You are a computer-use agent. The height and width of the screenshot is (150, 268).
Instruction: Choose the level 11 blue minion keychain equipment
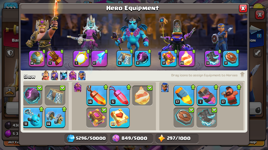(33, 118)
